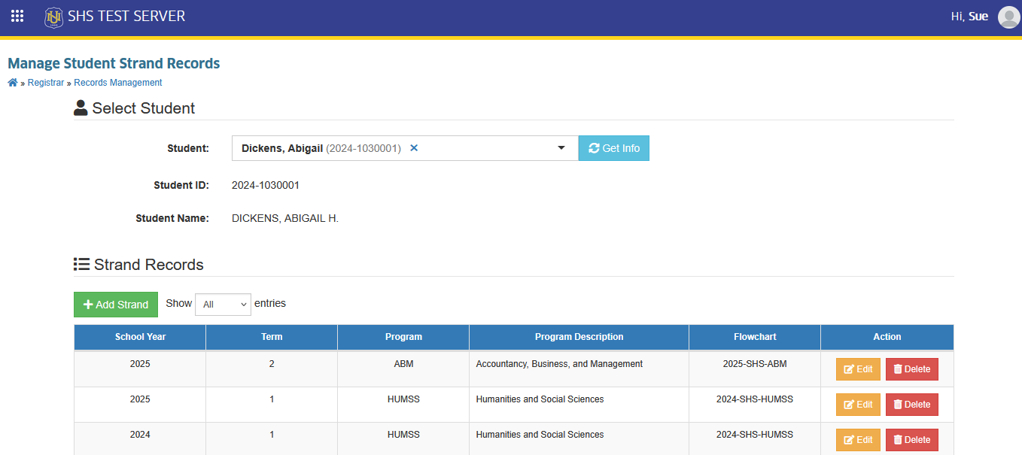Image resolution: width=1022 pixels, height=455 pixels.
Task: Open the Registrar breadcrumb link
Action: (x=46, y=83)
